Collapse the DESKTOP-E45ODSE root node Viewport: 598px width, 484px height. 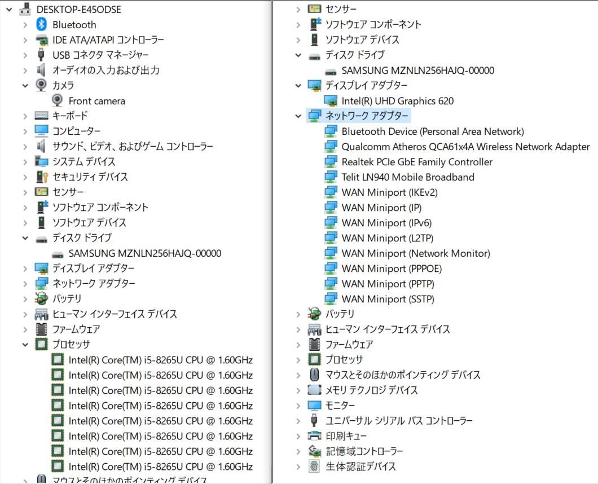tap(9, 10)
